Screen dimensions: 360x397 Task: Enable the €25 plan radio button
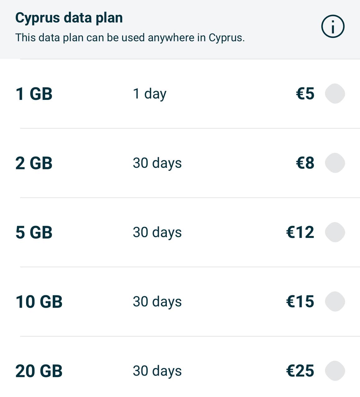[335, 371]
